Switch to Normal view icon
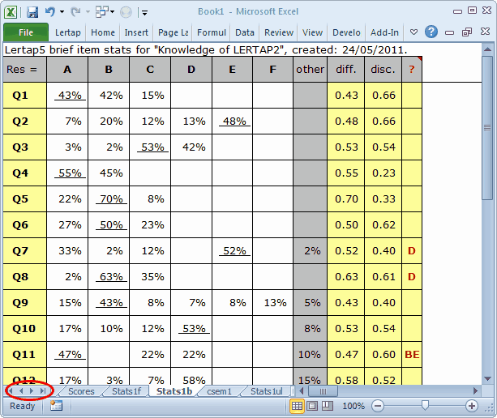497x418 pixels. coord(298,405)
